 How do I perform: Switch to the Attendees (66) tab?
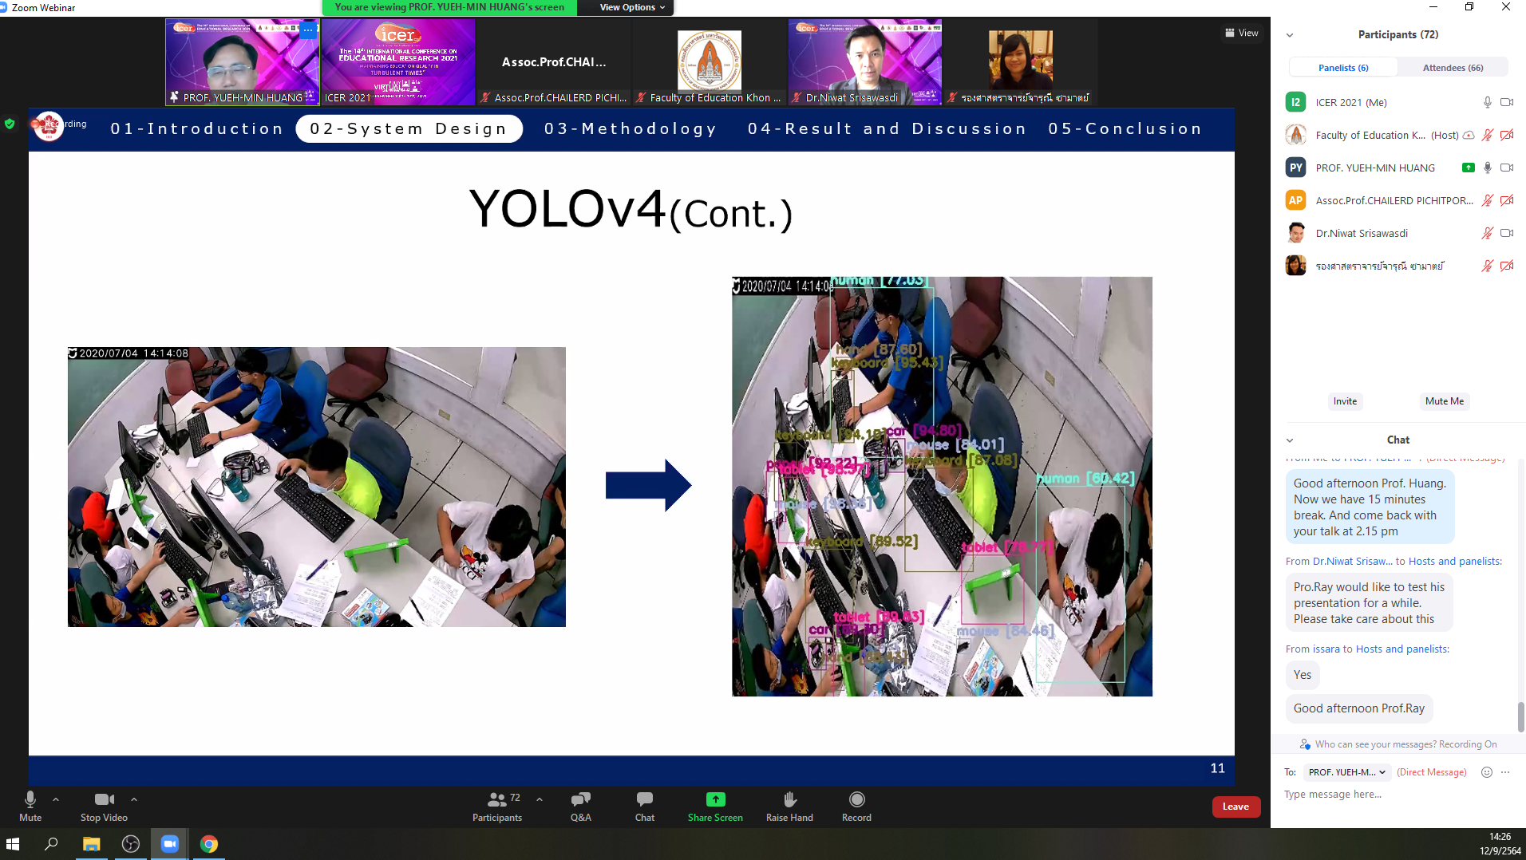1453,68
